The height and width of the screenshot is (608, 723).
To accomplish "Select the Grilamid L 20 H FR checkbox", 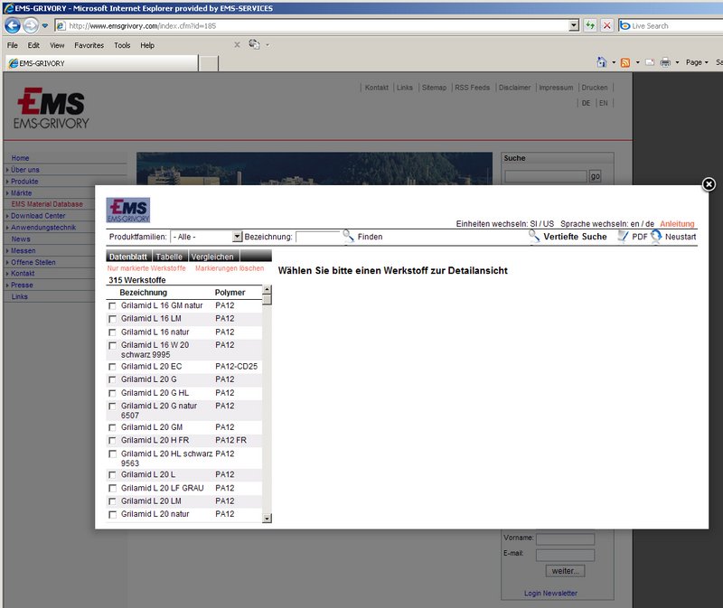I will 113,438.
